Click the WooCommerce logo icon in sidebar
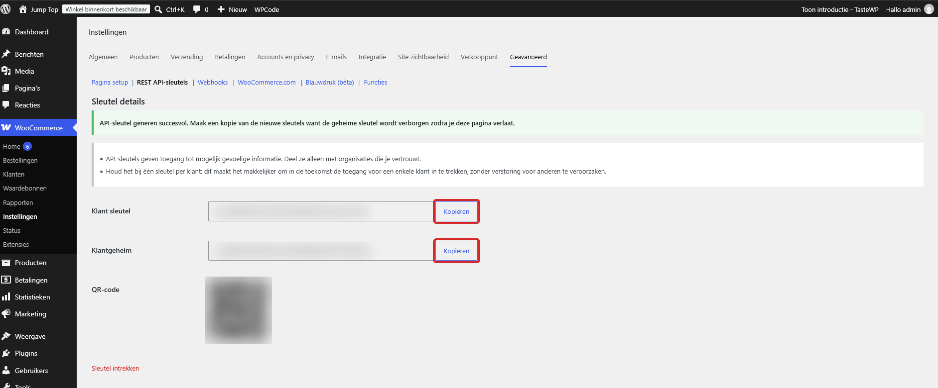 (x=6, y=127)
